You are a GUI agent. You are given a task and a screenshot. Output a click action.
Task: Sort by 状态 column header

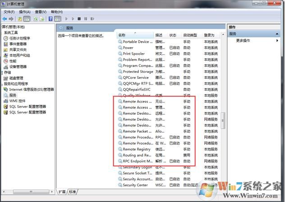175,35
